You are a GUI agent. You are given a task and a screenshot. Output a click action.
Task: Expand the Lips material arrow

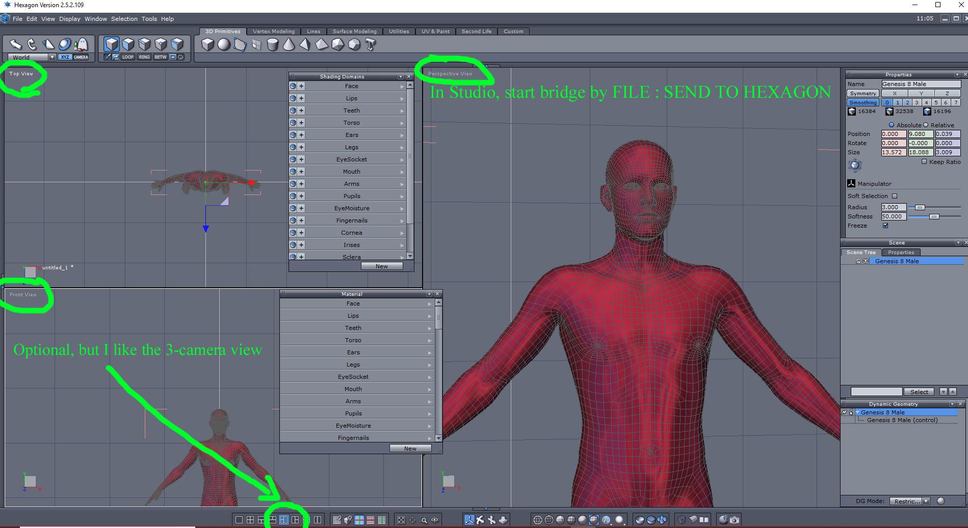(x=430, y=316)
